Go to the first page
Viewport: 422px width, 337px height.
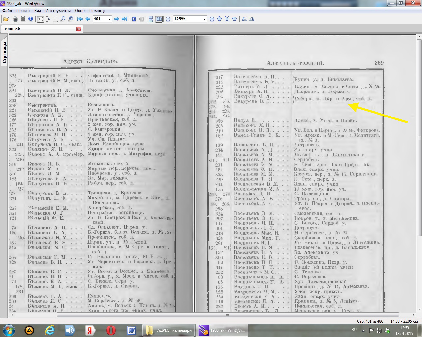(80, 19)
